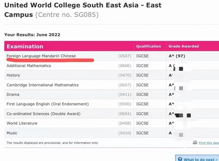Click the A* (97) grade cell

point(177,56)
